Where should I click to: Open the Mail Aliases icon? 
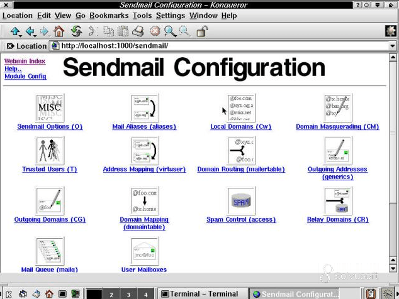coord(145,107)
